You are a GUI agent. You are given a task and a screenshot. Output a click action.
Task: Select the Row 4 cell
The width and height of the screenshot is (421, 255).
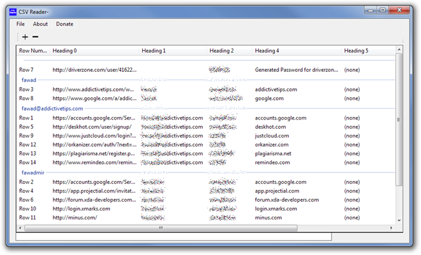pos(26,191)
